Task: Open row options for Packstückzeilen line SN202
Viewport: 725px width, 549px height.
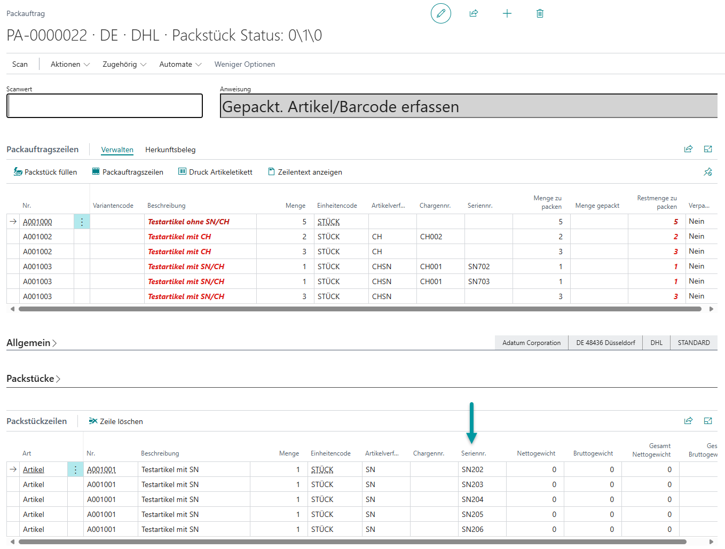Action: [x=75, y=470]
